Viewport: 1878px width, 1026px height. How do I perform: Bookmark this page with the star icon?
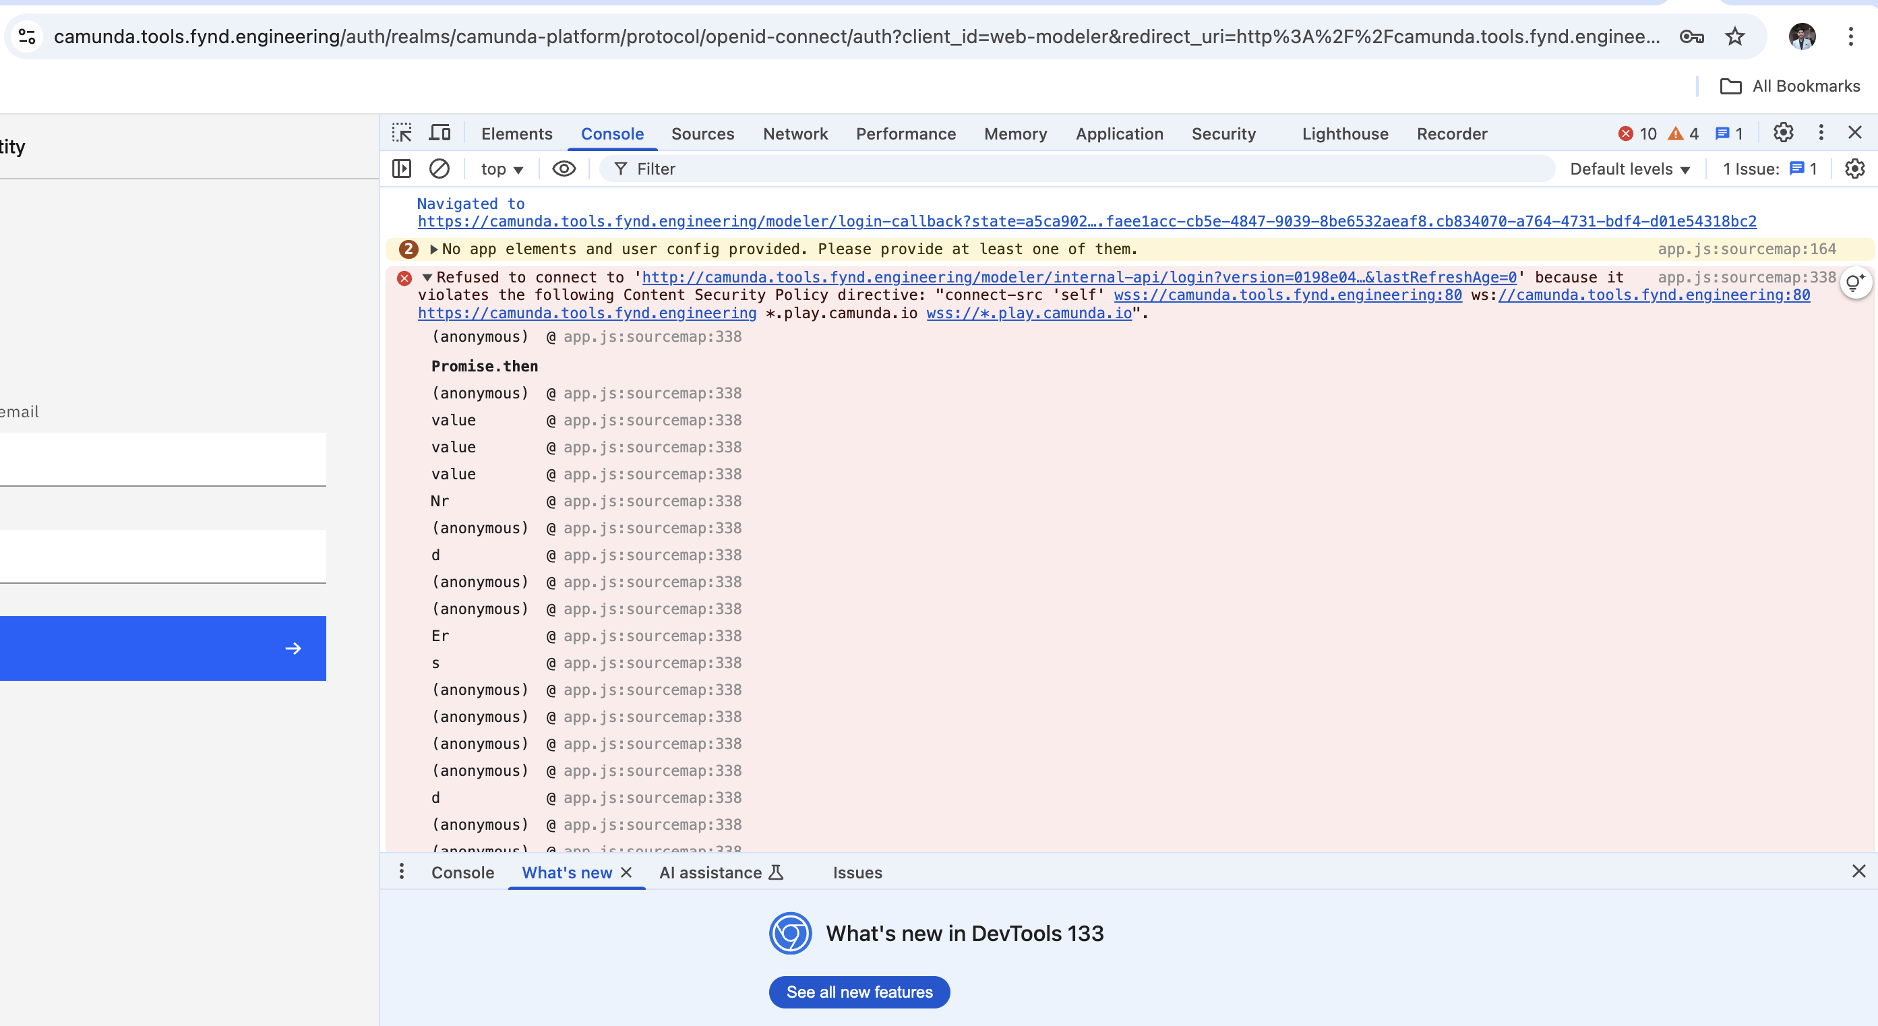click(x=1734, y=36)
